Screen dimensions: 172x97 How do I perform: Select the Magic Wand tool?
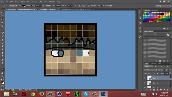click(2, 23)
